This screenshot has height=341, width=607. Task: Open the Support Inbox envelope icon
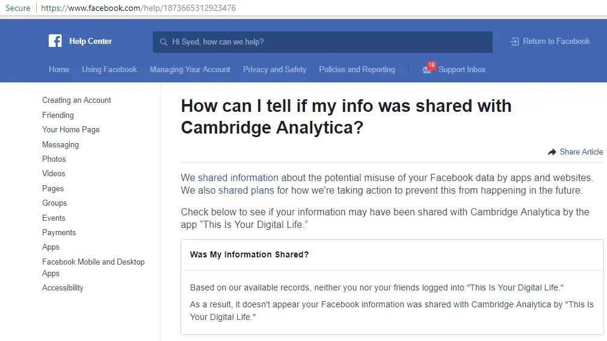427,70
